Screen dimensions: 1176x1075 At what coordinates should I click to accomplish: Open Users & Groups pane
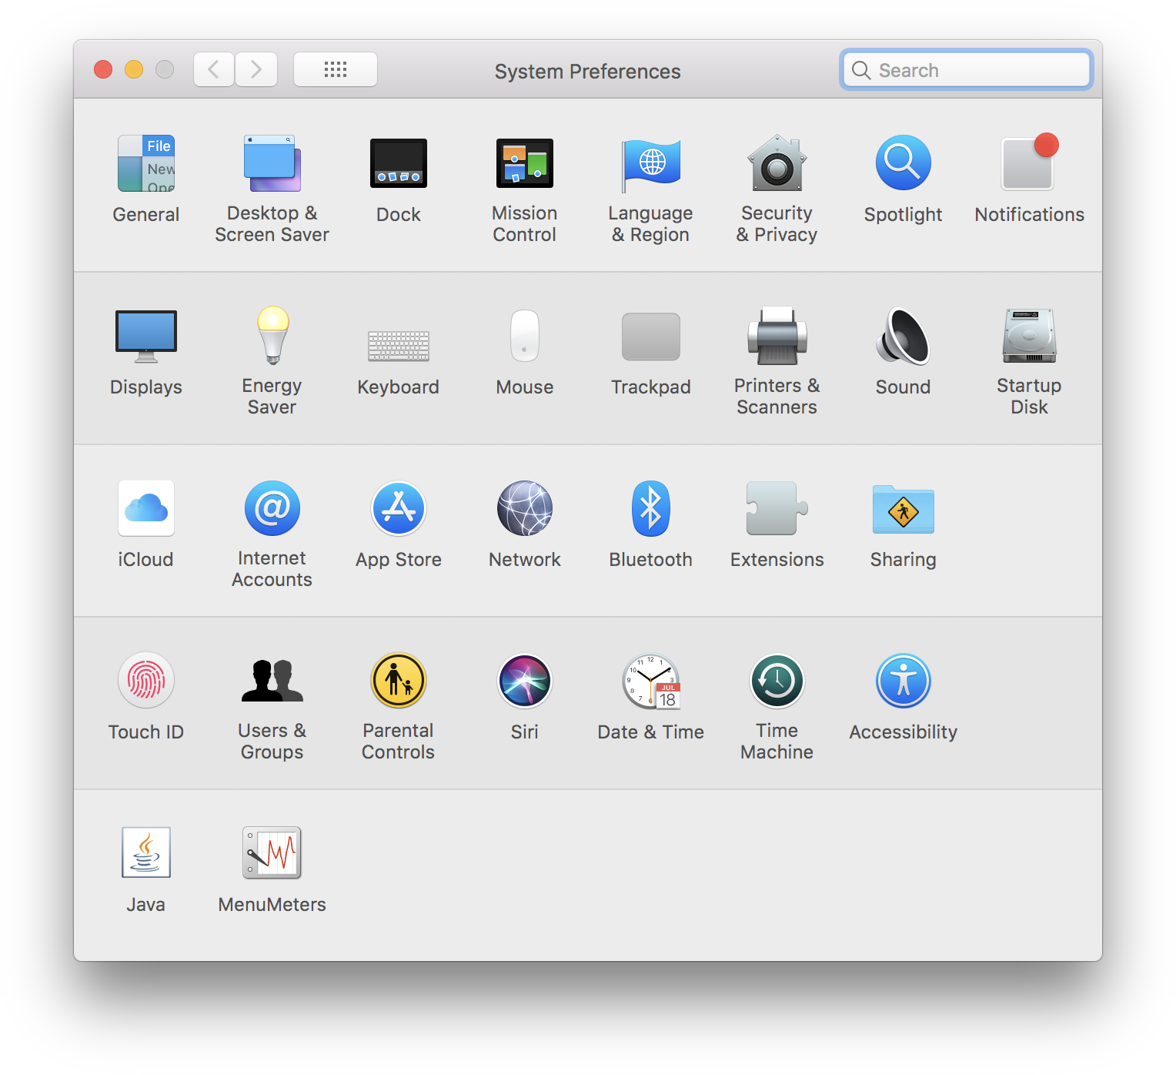(272, 681)
